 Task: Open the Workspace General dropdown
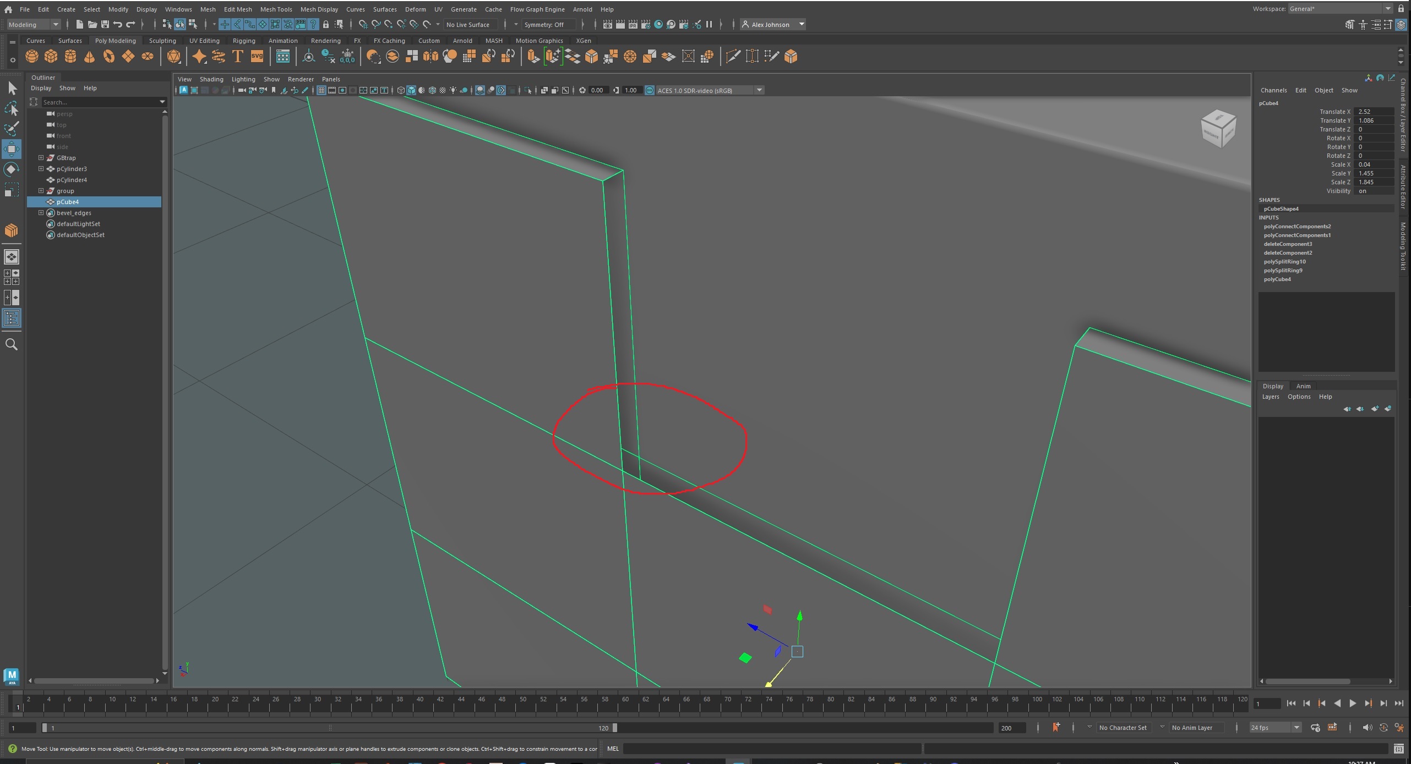1340,9
